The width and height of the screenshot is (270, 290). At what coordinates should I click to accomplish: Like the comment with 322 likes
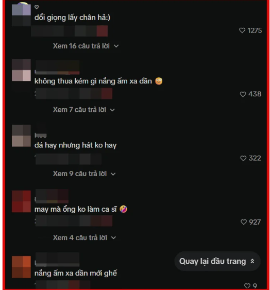(243, 158)
